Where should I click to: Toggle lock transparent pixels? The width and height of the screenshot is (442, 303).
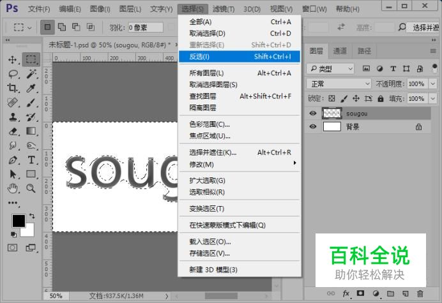tap(331, 98)
